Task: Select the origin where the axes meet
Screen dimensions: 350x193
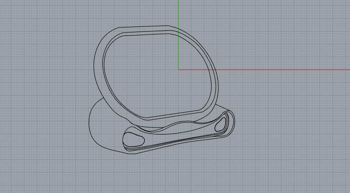Action: [x=179, y=70]
